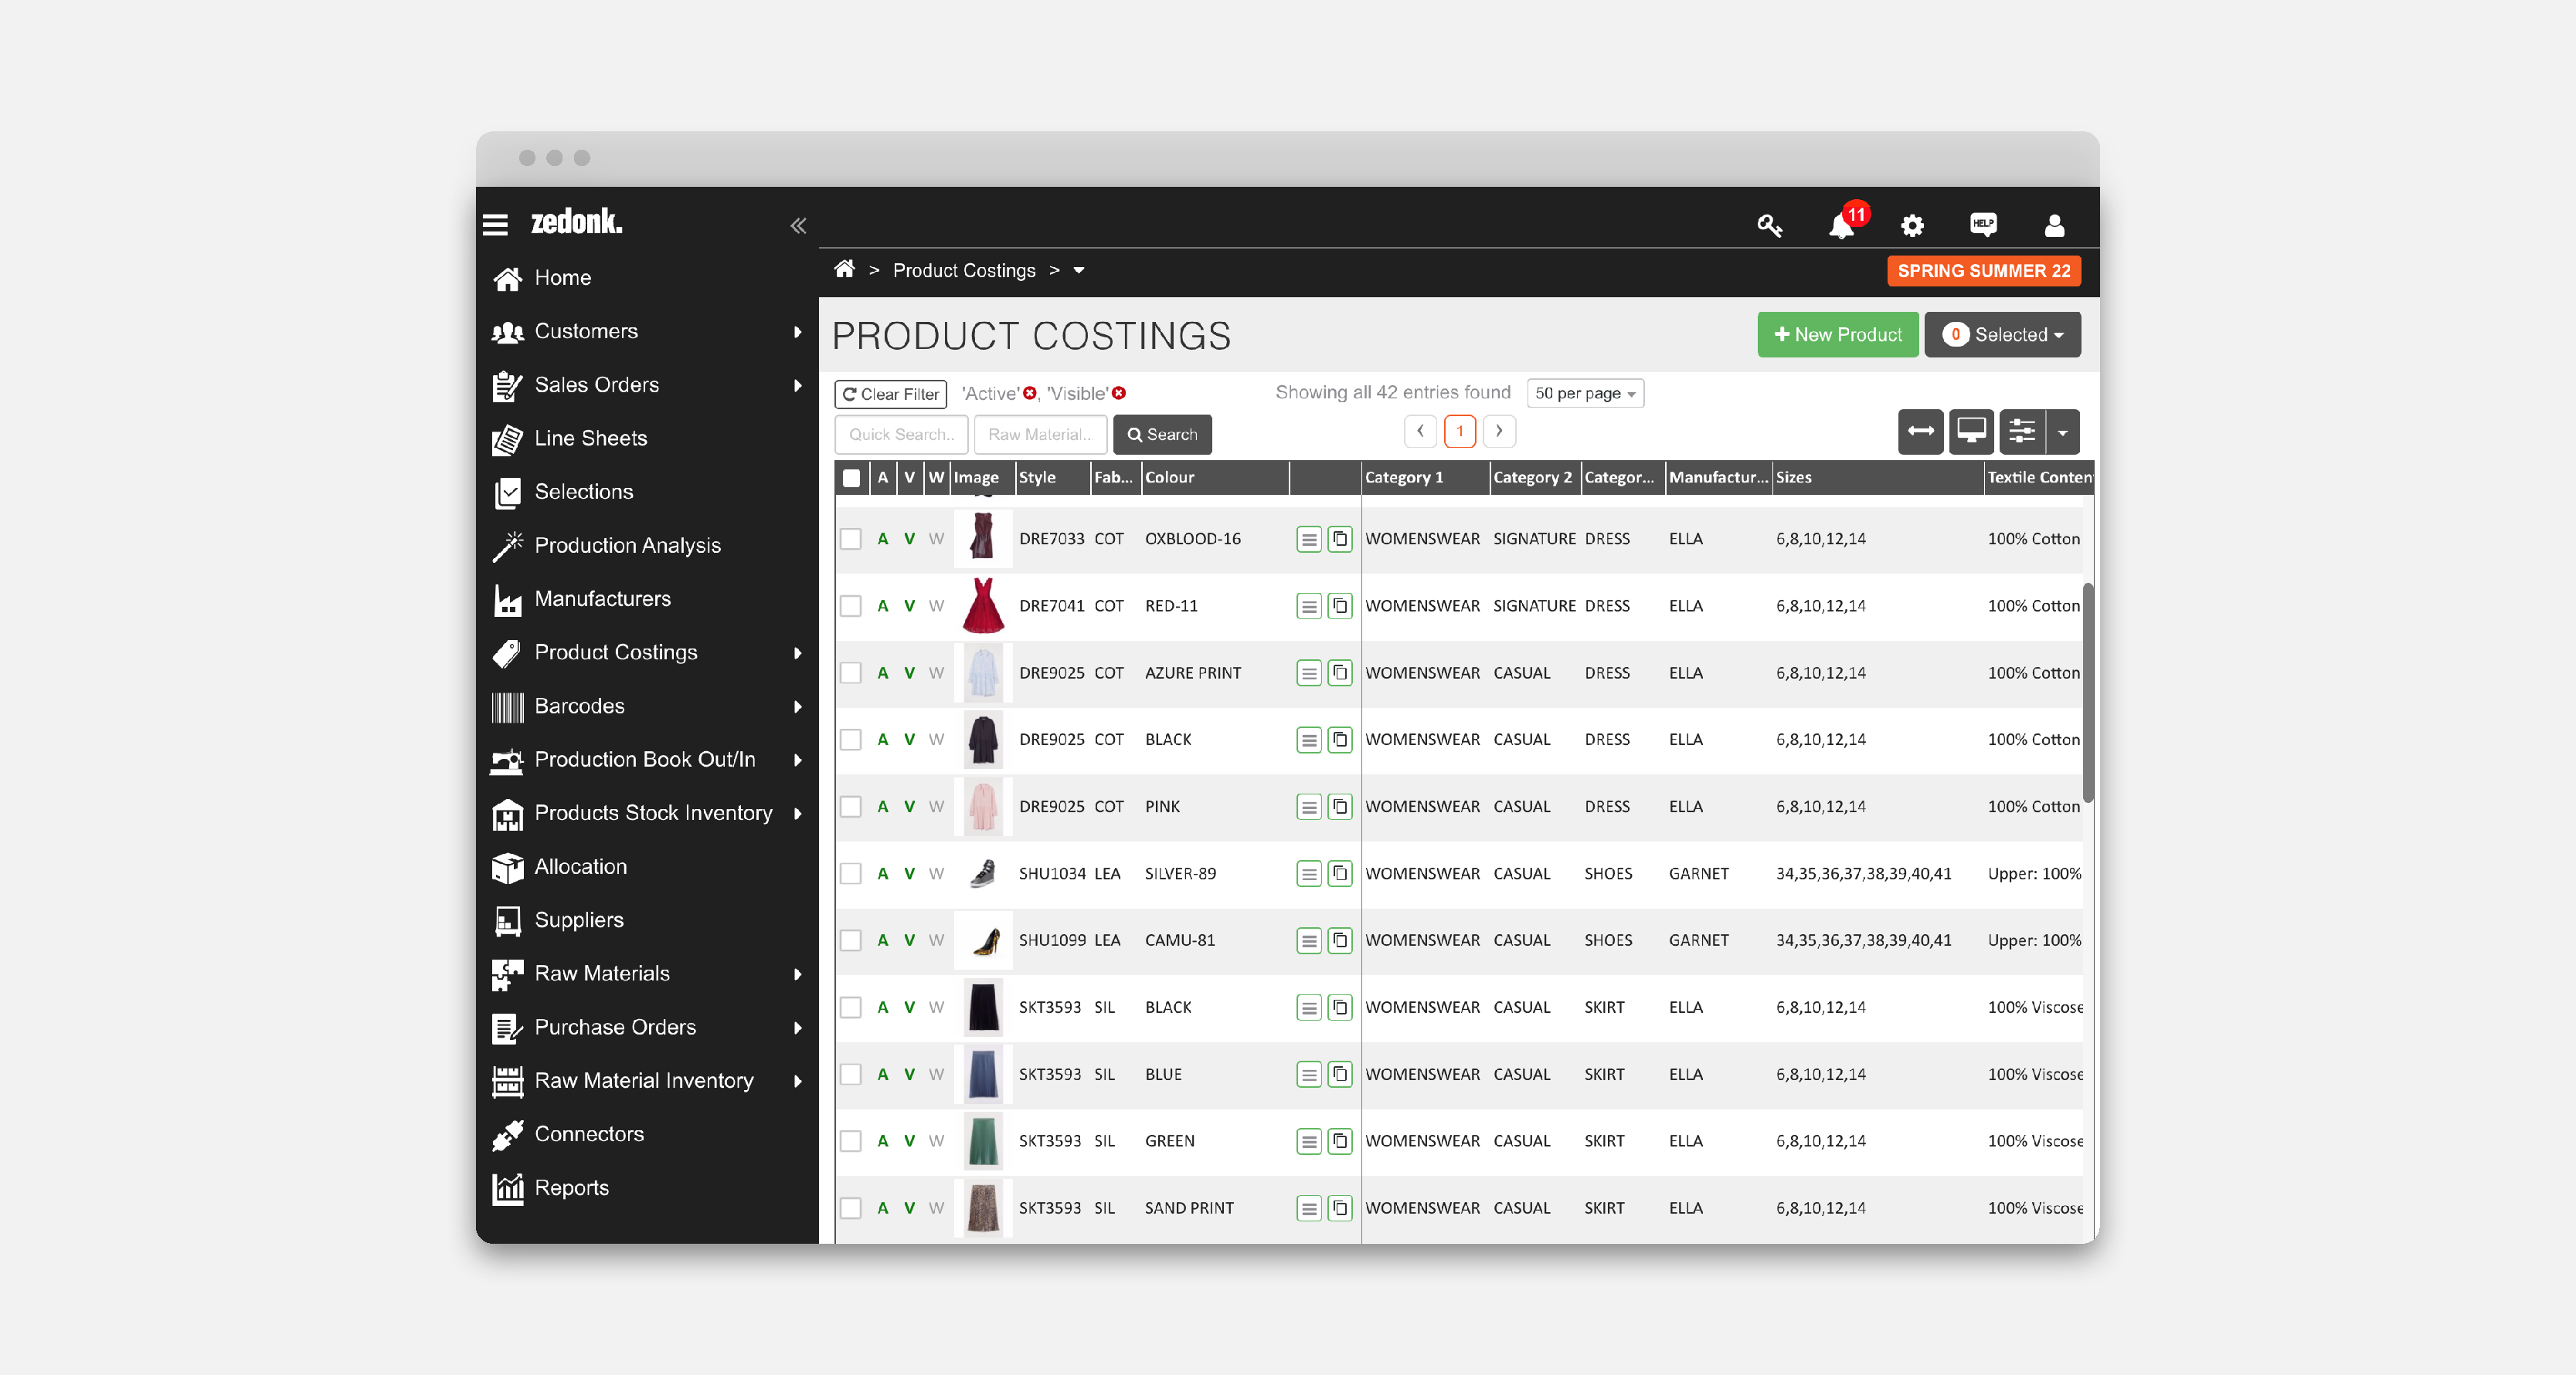Expand Barcodes submenu arrow
The width and height of the screenshot is (2576, 1375).
click(797, 706)
